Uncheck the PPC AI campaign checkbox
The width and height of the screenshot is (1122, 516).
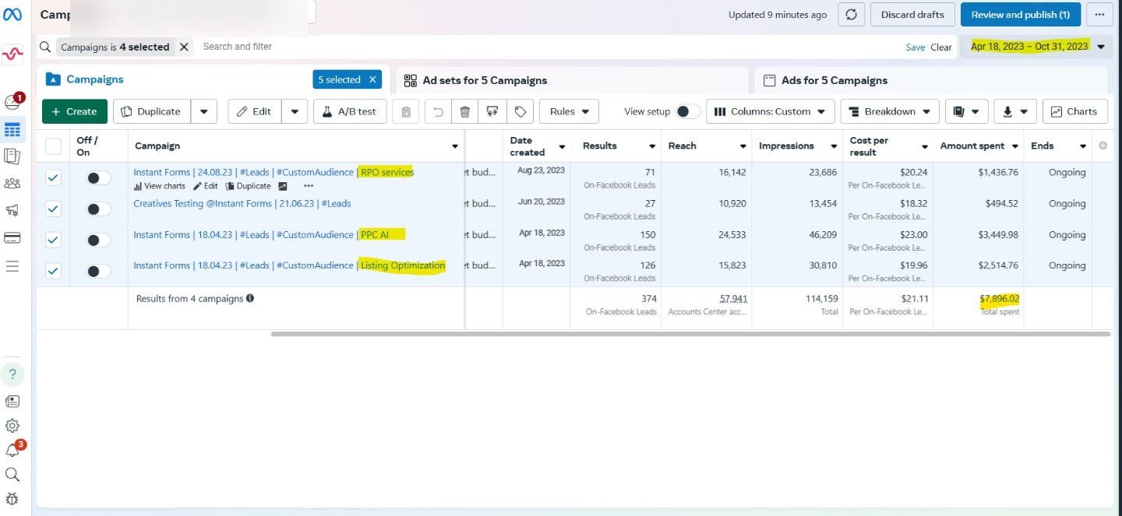(53, 240)
